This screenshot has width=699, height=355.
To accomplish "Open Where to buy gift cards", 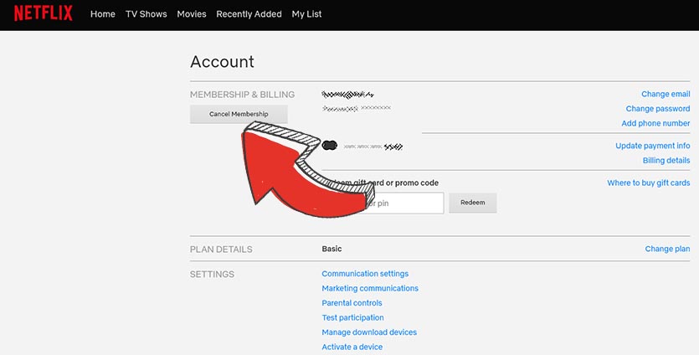I will [x=649, y=183].
